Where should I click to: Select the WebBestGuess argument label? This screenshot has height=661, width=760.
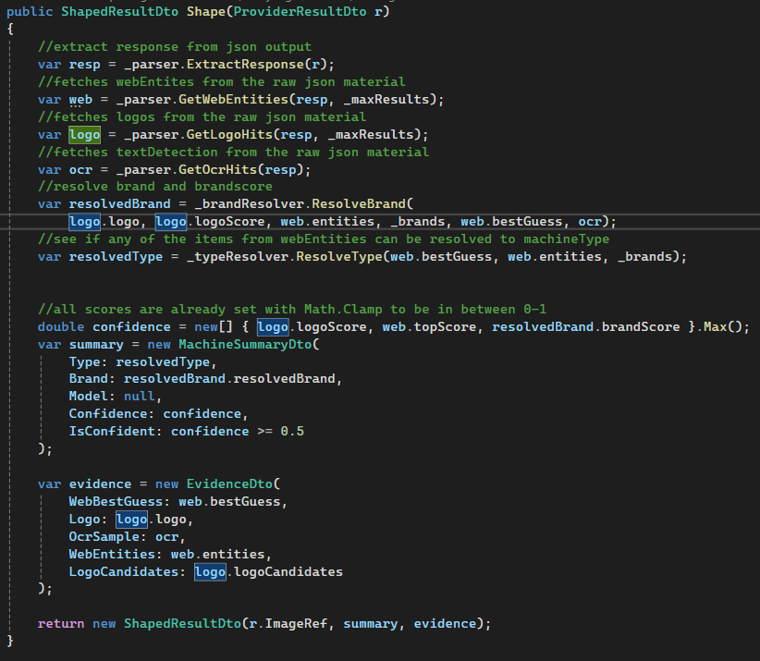point(116,501)
